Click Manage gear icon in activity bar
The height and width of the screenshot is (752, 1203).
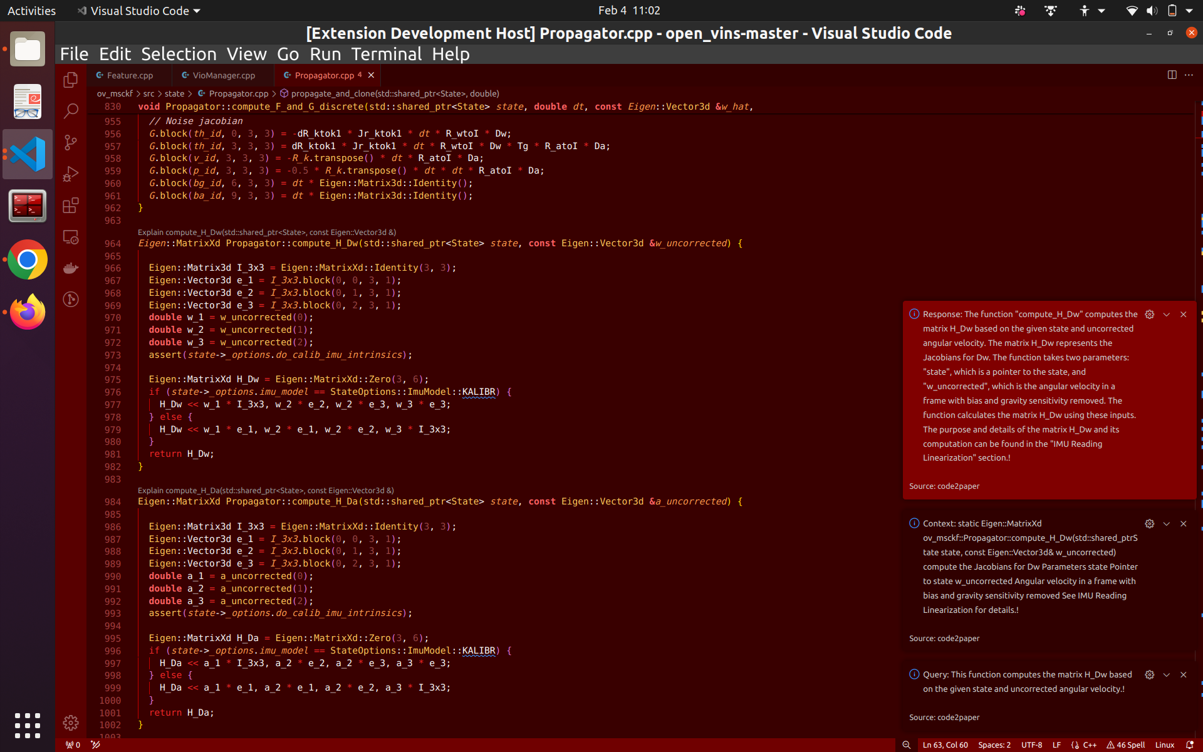pos(71,723)
